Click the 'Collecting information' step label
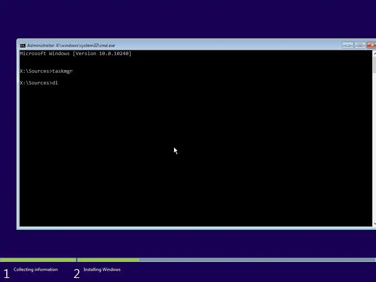376x282 pixels. click(x=36, y=270)
